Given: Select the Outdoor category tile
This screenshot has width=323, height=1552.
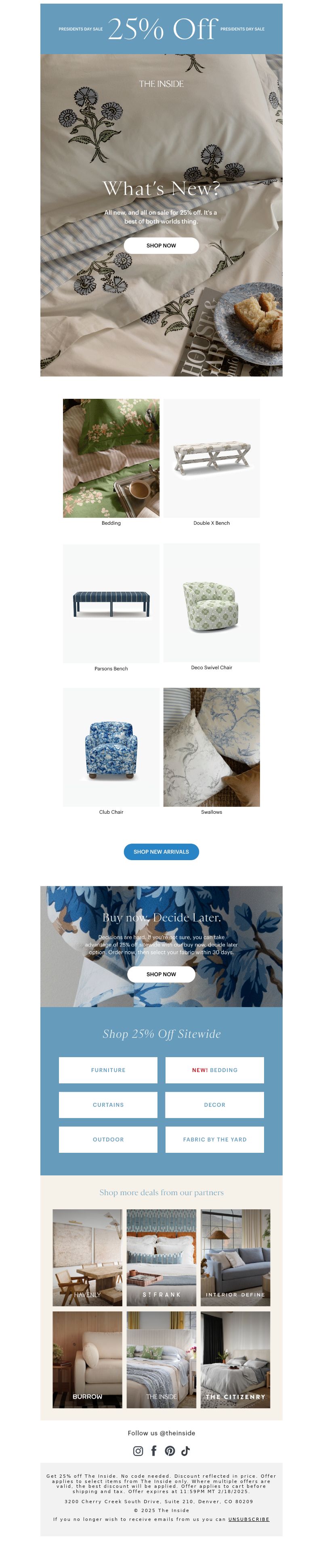Looking at the screenshot, I should click(109, 1139).
